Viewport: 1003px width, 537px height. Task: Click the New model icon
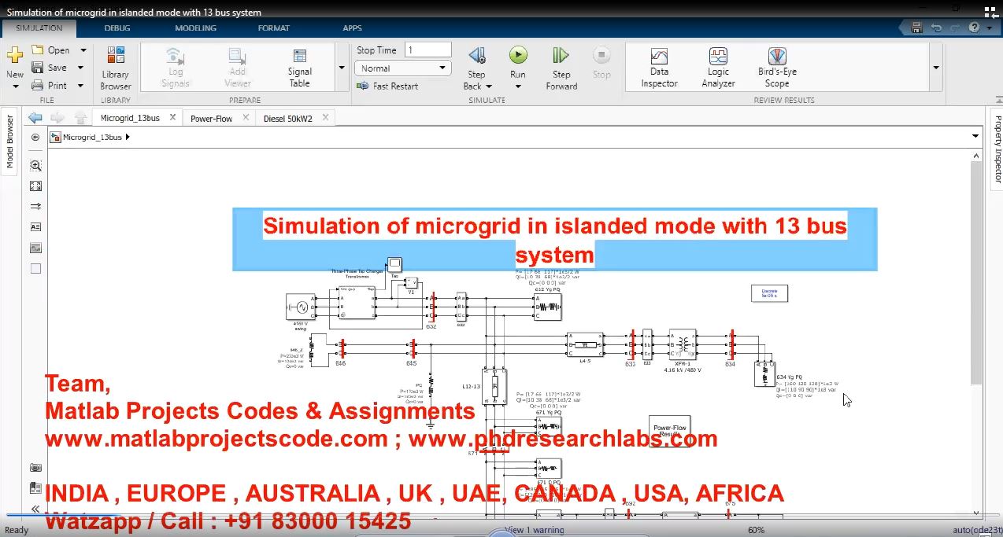coord(14,56)
